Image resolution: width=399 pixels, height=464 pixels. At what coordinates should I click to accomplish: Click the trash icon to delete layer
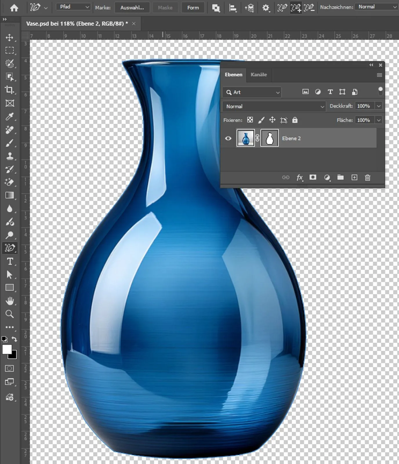(x=367, y=177)
